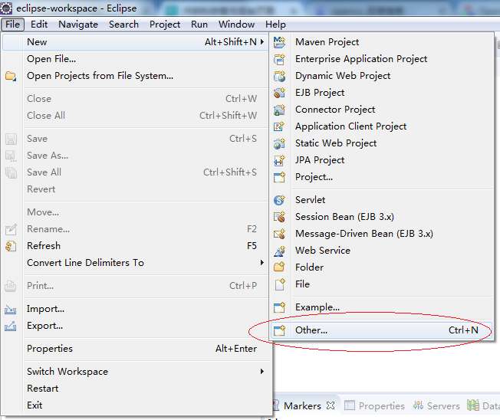The image size is (500, 420).
Task: Close the Markers view tab
Action: (331, 405)
